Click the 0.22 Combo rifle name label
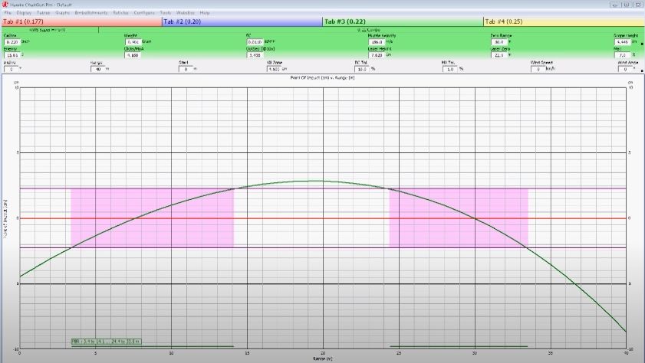Image resolution: width=645 pixels, height=363 pixels. tap(369, 30)
